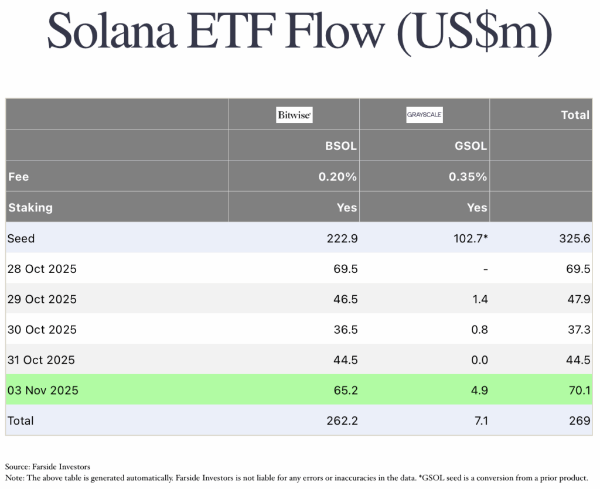This screenshot has height=489, width=600.
Task: Select the highlighted 03 Nov 2025 date
Action: [x=42, y=390]
